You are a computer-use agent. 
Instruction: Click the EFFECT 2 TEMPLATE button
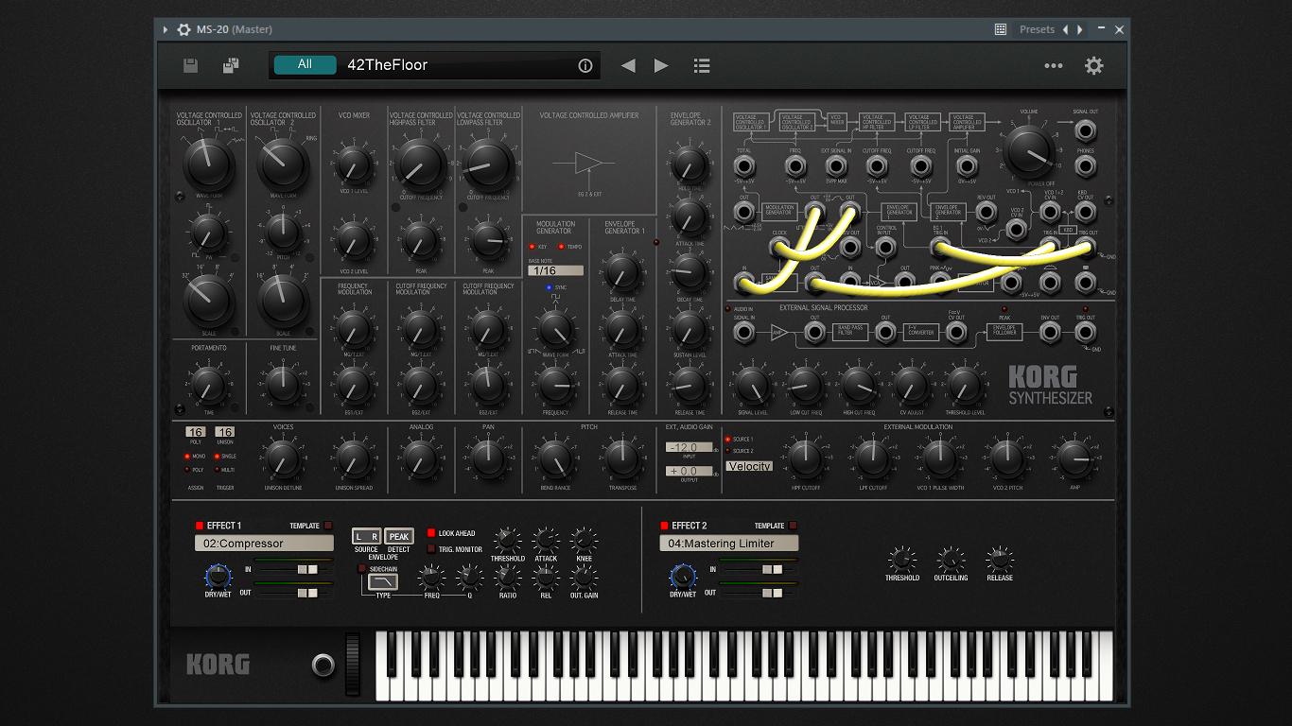click(x=793, y=526)
